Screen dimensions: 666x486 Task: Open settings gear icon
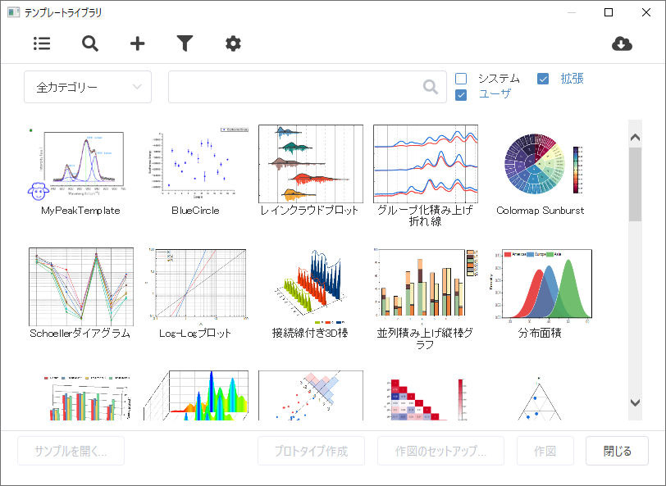click(x=233, y=43)
